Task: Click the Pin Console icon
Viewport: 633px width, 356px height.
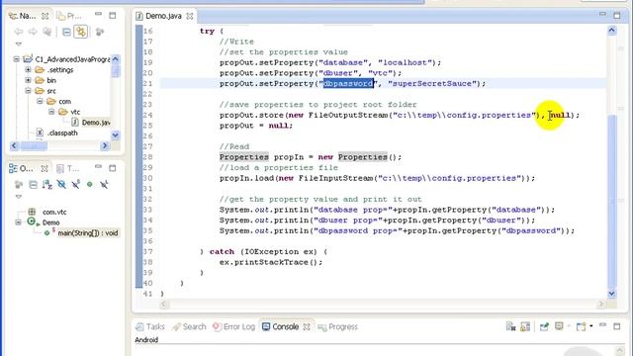Action: (x=544, y=326)
